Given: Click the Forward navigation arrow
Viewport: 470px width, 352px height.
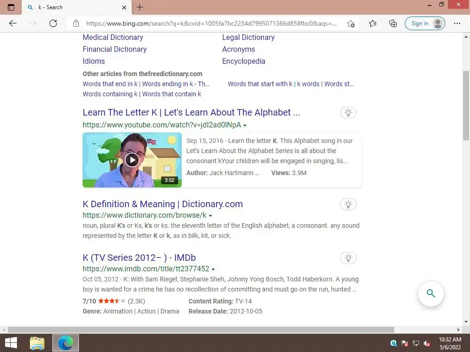Looking at the screenshot, I should [33, 23].
